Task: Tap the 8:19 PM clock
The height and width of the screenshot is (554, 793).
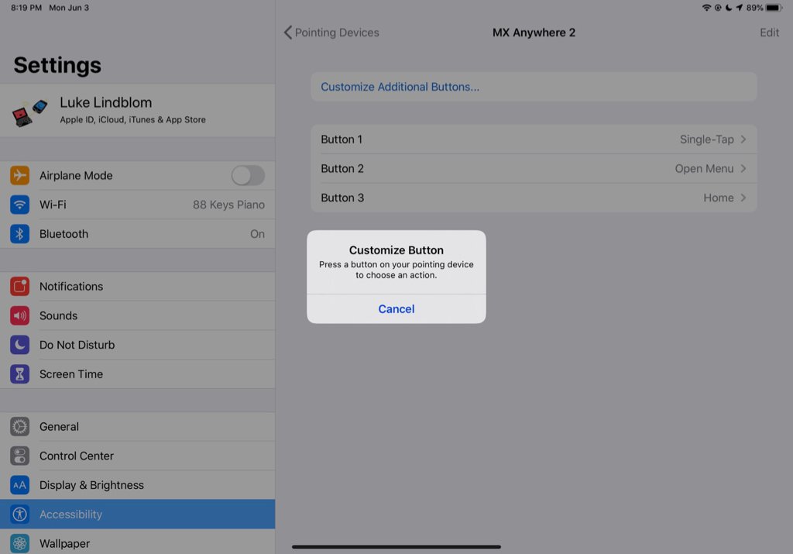Action: (26, 8)
